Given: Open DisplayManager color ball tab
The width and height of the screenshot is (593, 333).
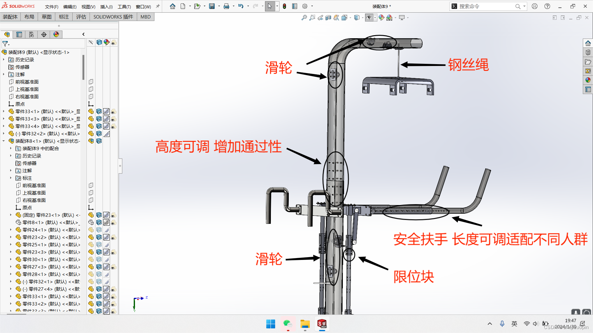Looking at the screenshot, I should coord(56,35).
